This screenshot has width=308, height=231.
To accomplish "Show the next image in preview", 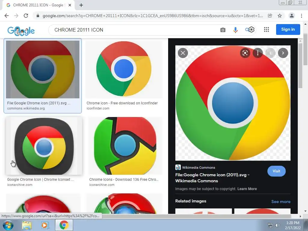I will click(x=283, y=53).
